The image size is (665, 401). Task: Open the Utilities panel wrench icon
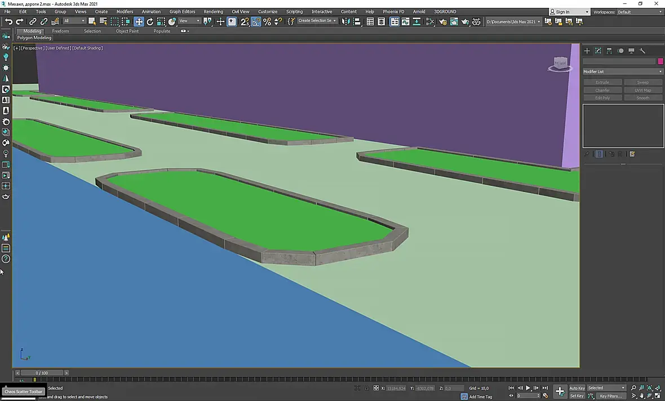pyautogui.click(x=642, y=51)
